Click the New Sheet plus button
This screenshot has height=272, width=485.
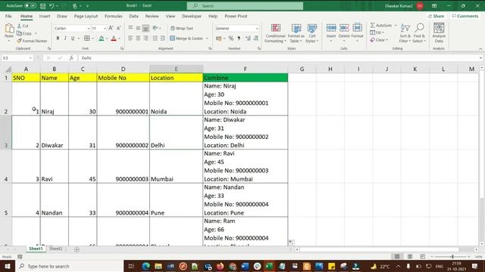click(x=77, y=249)
